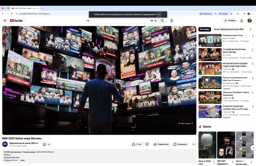
Task: Click the magnifier search button
Action: tap(162, 21)
